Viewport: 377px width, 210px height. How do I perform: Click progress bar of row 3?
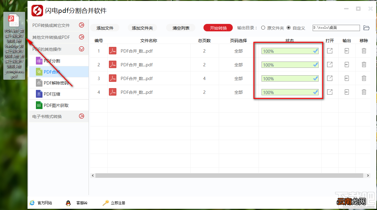click(290, 79)
